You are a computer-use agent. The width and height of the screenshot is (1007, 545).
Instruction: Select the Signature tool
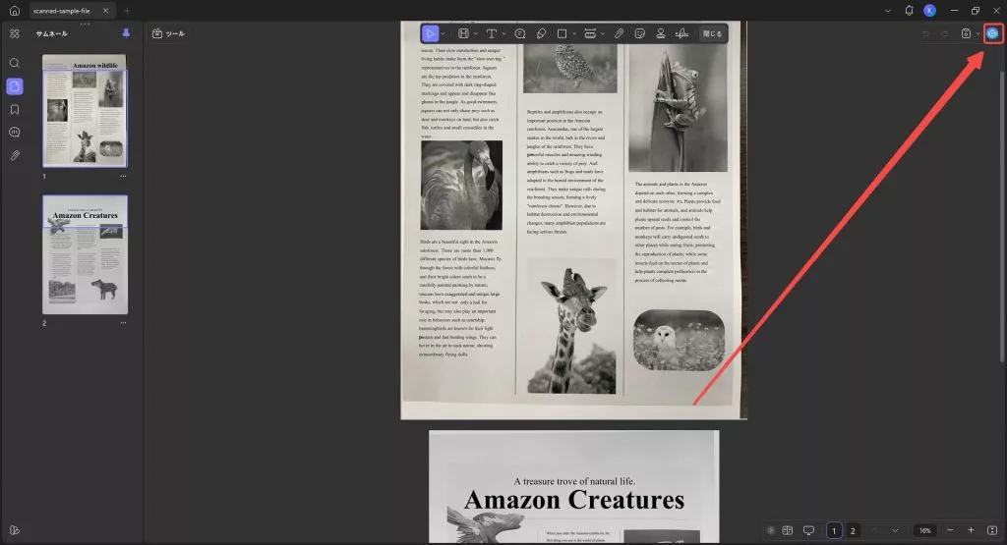[x=682, y=33]
